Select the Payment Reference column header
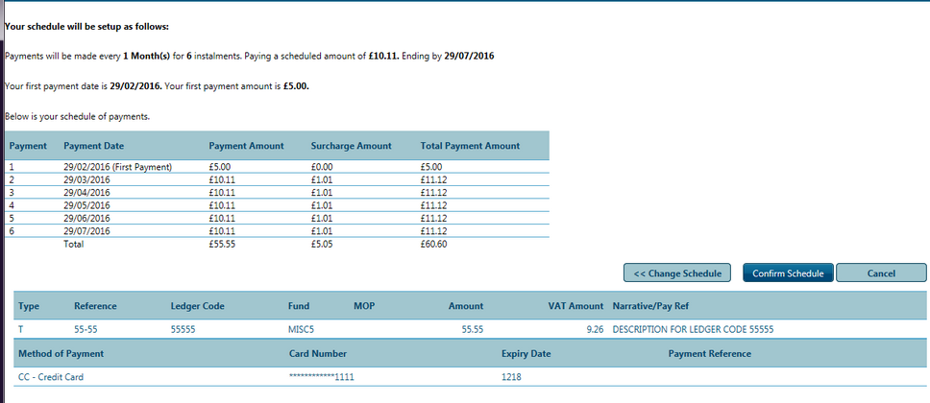930x403 pixels. (709, 354)
